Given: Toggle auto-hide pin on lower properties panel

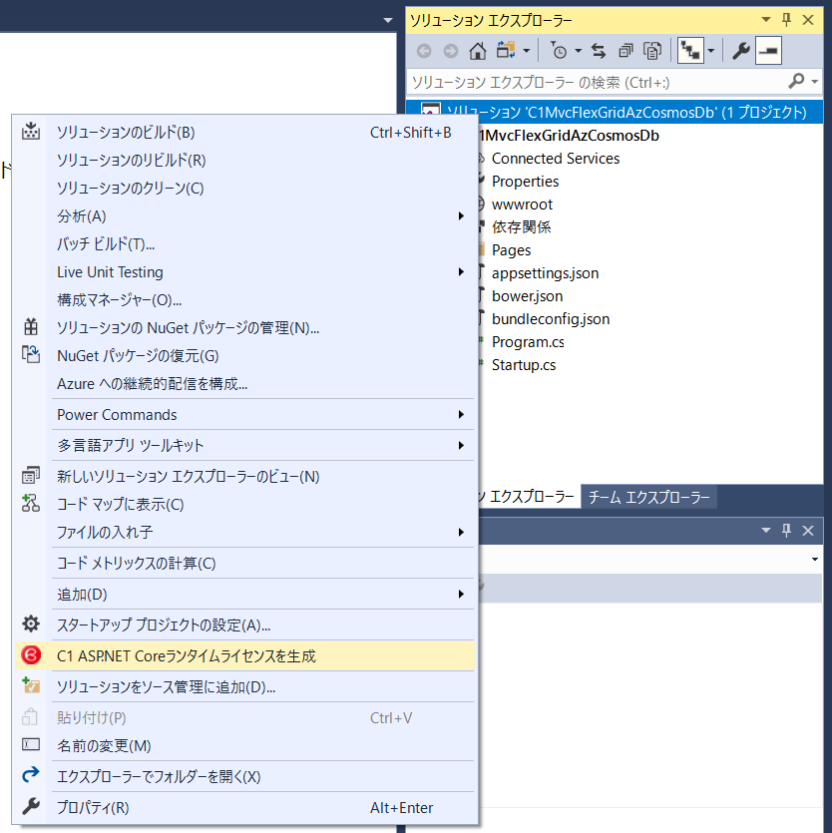Looking at the screenshot, I should tap(787, 530).
